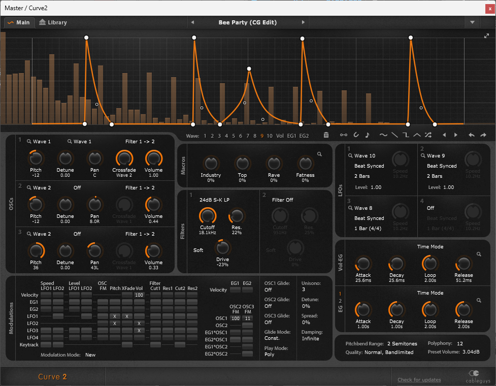Screen dimensions: 496x386
Task: Click the Vol-EG Time Mode label
Action: tap(430, 247)
